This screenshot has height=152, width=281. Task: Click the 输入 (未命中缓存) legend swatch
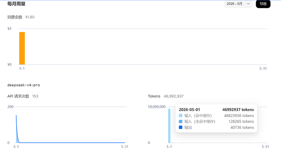(180, 121)
